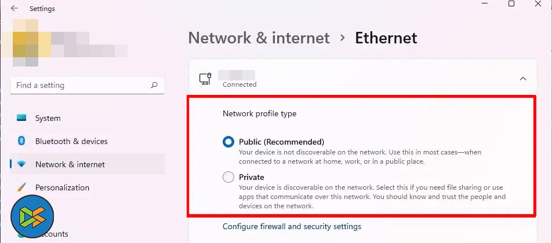Viewport: 552px width, 243px height.
Task: Open Configure firewall and security settings link
Action: coord(292,226)
